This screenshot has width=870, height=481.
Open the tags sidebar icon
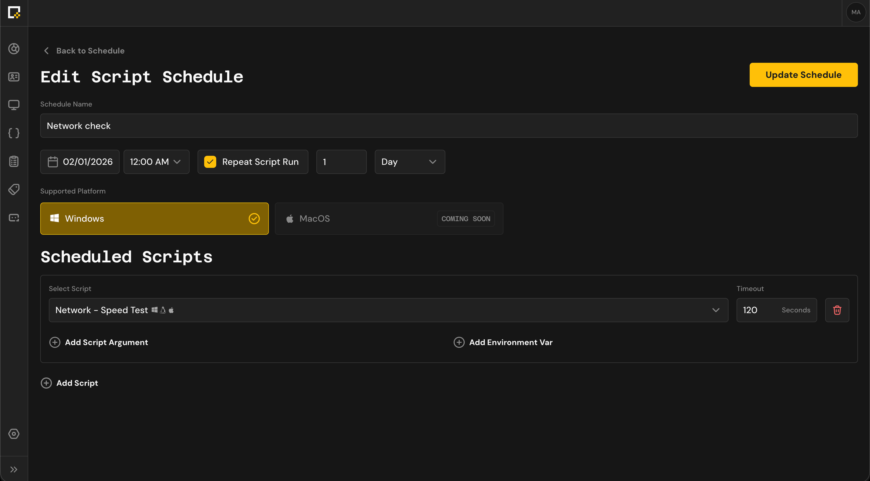point(14,189)
